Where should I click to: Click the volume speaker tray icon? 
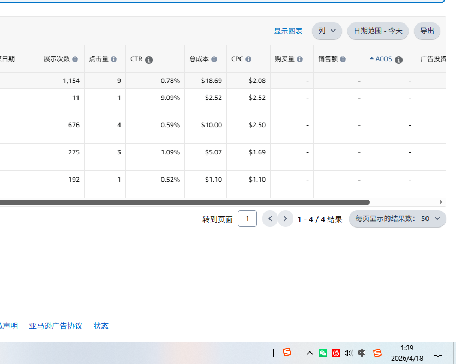pos(349,353)
